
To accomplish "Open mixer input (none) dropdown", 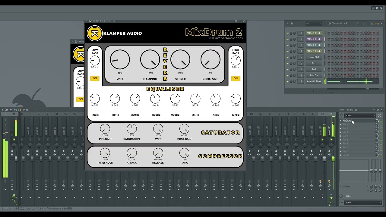I will pyautogui.click(x=360, y=115).
